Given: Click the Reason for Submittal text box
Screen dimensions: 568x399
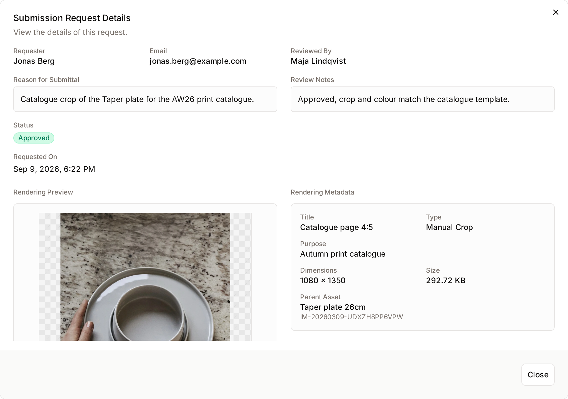Looking at the screenshot, I should 145,99.
